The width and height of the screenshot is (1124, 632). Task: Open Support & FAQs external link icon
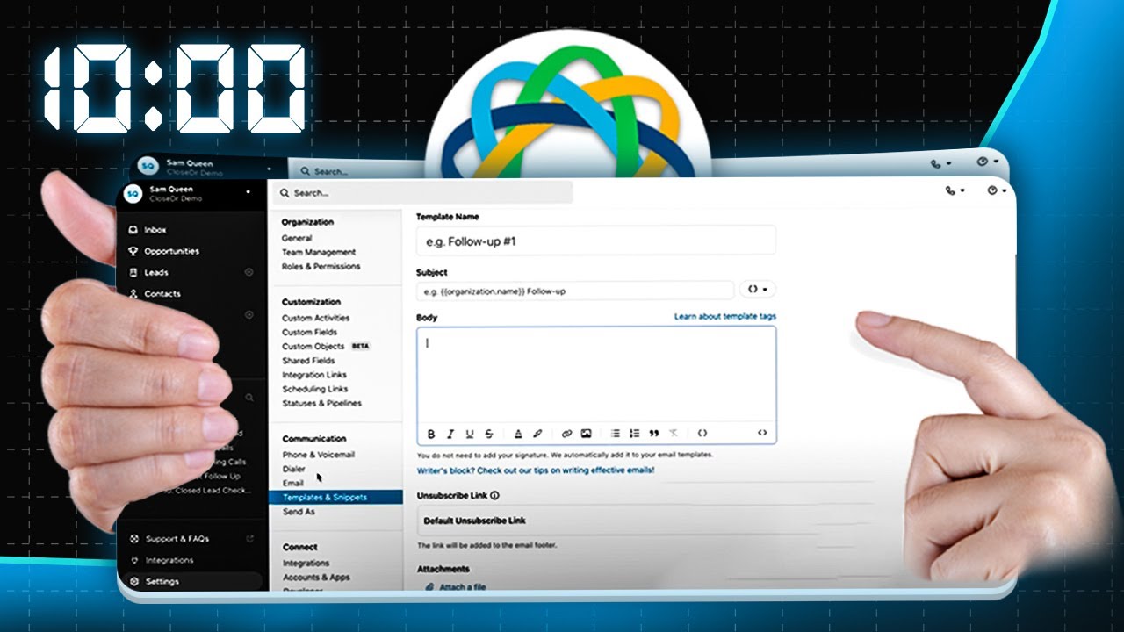(x=249, y=538)
